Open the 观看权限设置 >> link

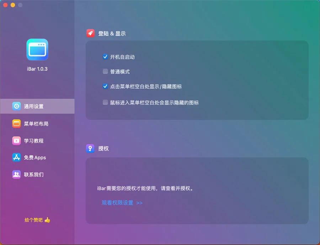122,203
